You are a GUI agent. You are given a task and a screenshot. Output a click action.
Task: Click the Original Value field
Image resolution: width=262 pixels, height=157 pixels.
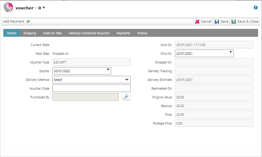[214, 97]
